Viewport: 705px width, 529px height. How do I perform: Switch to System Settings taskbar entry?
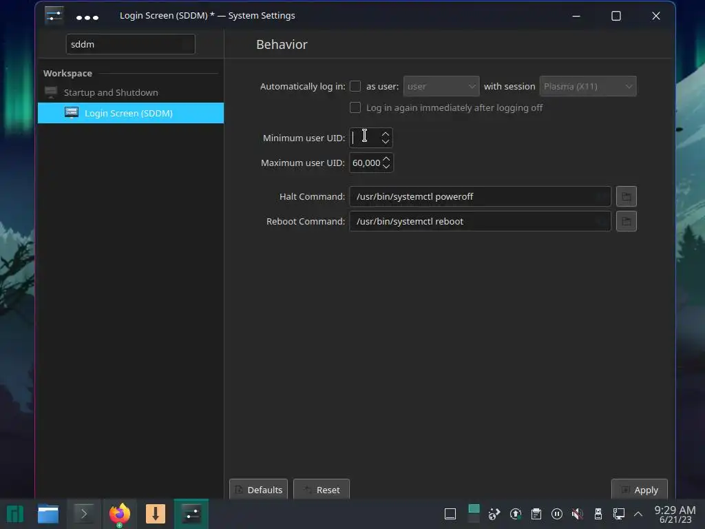(x=191, y=514)
